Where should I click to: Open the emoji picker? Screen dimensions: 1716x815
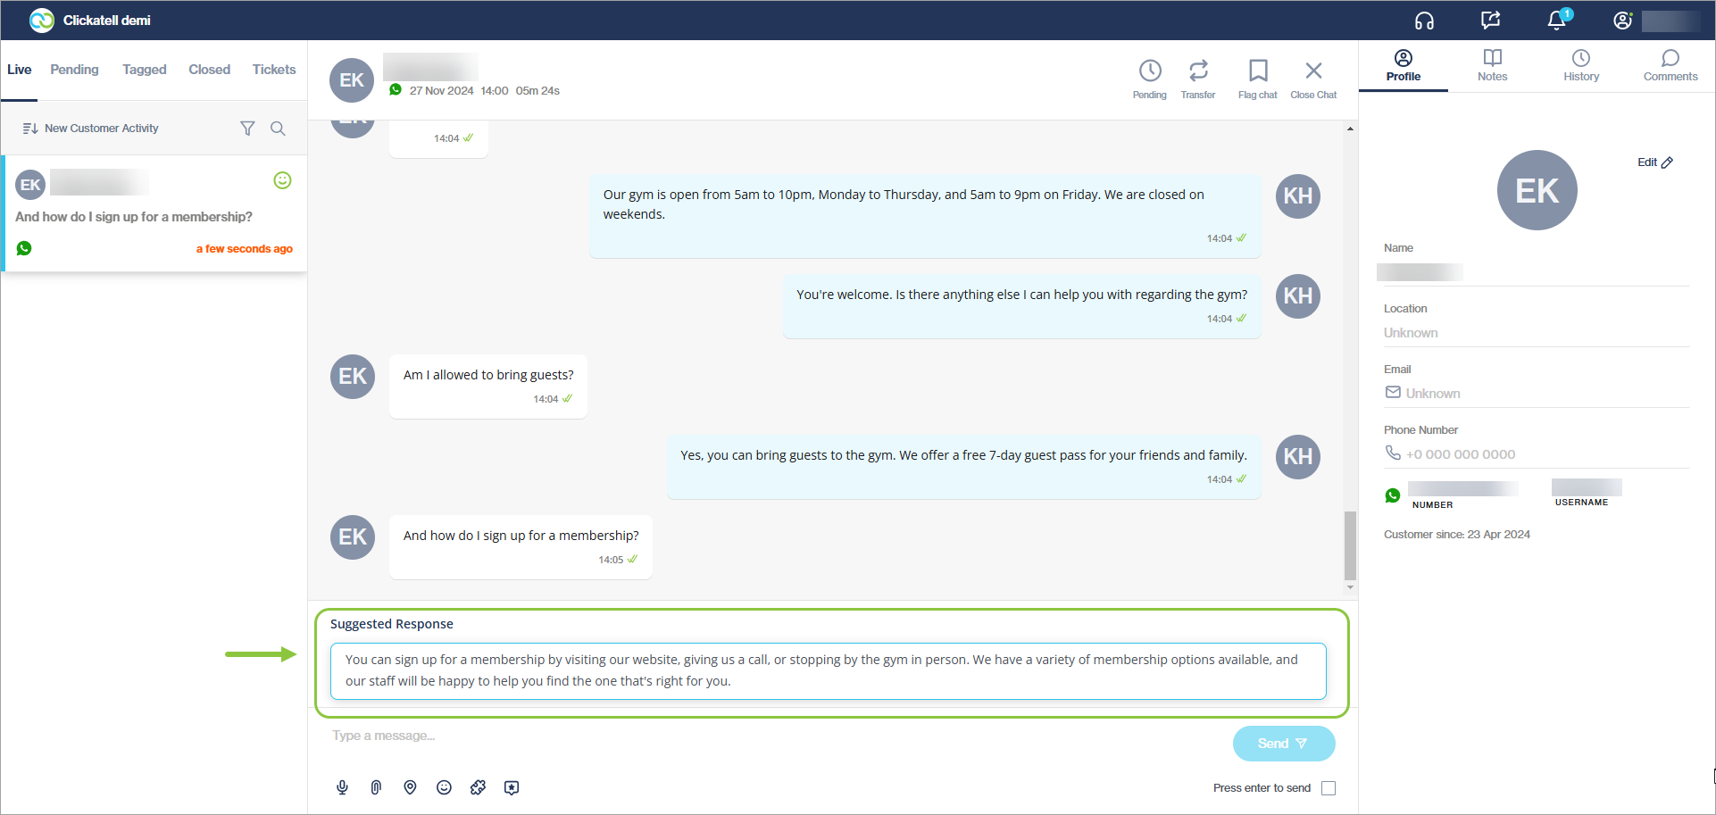tap(444, 787)
